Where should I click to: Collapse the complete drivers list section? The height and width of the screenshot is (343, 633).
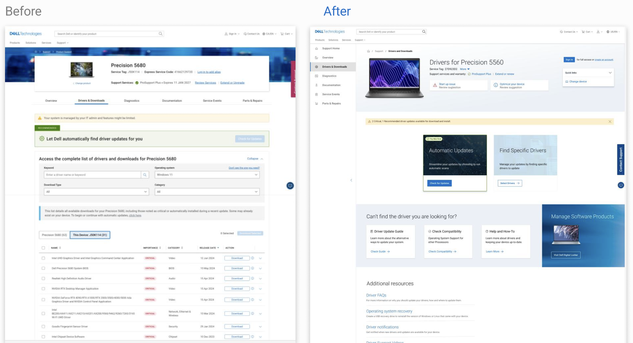pos(255,159)
